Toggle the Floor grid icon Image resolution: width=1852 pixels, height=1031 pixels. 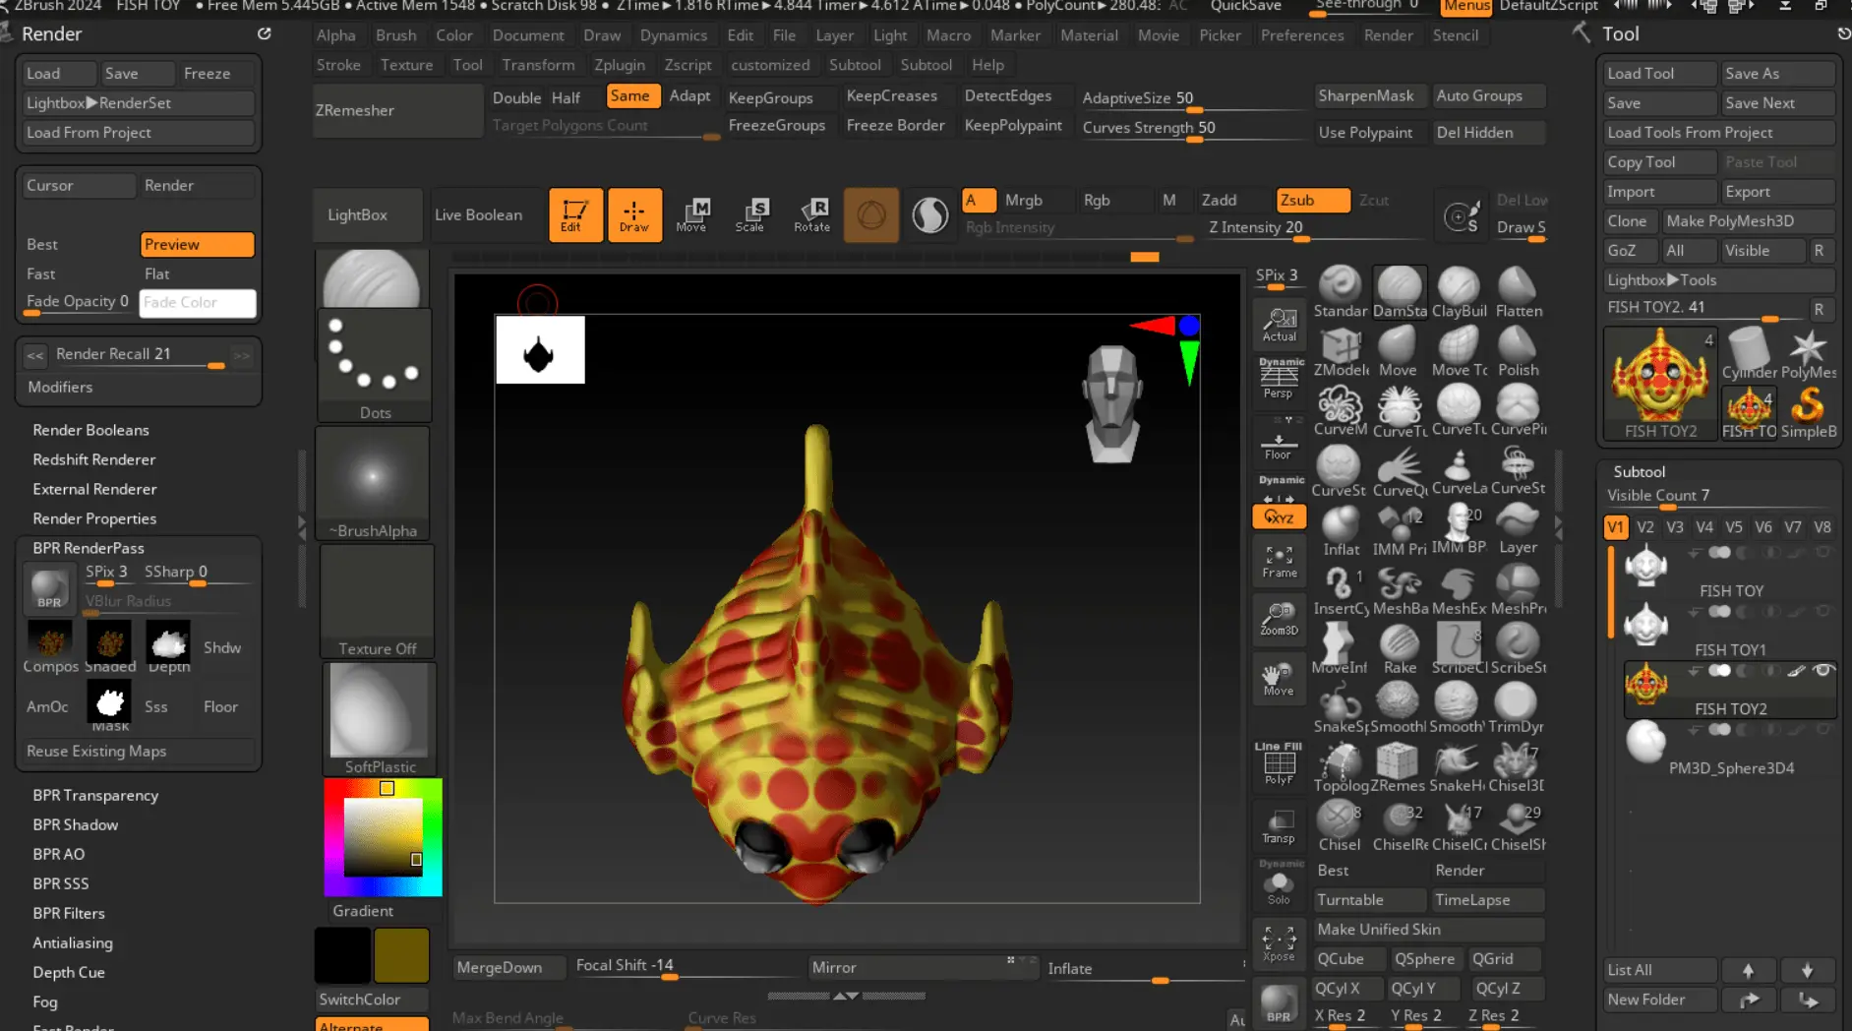tap(1278, 443)
